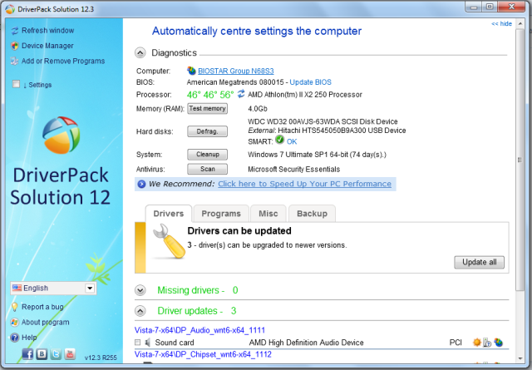Click the wrench drivers icon
Image resolution: width=532 pixels, height=370 pixels.
pyautogui.click(x=169, y=242)
